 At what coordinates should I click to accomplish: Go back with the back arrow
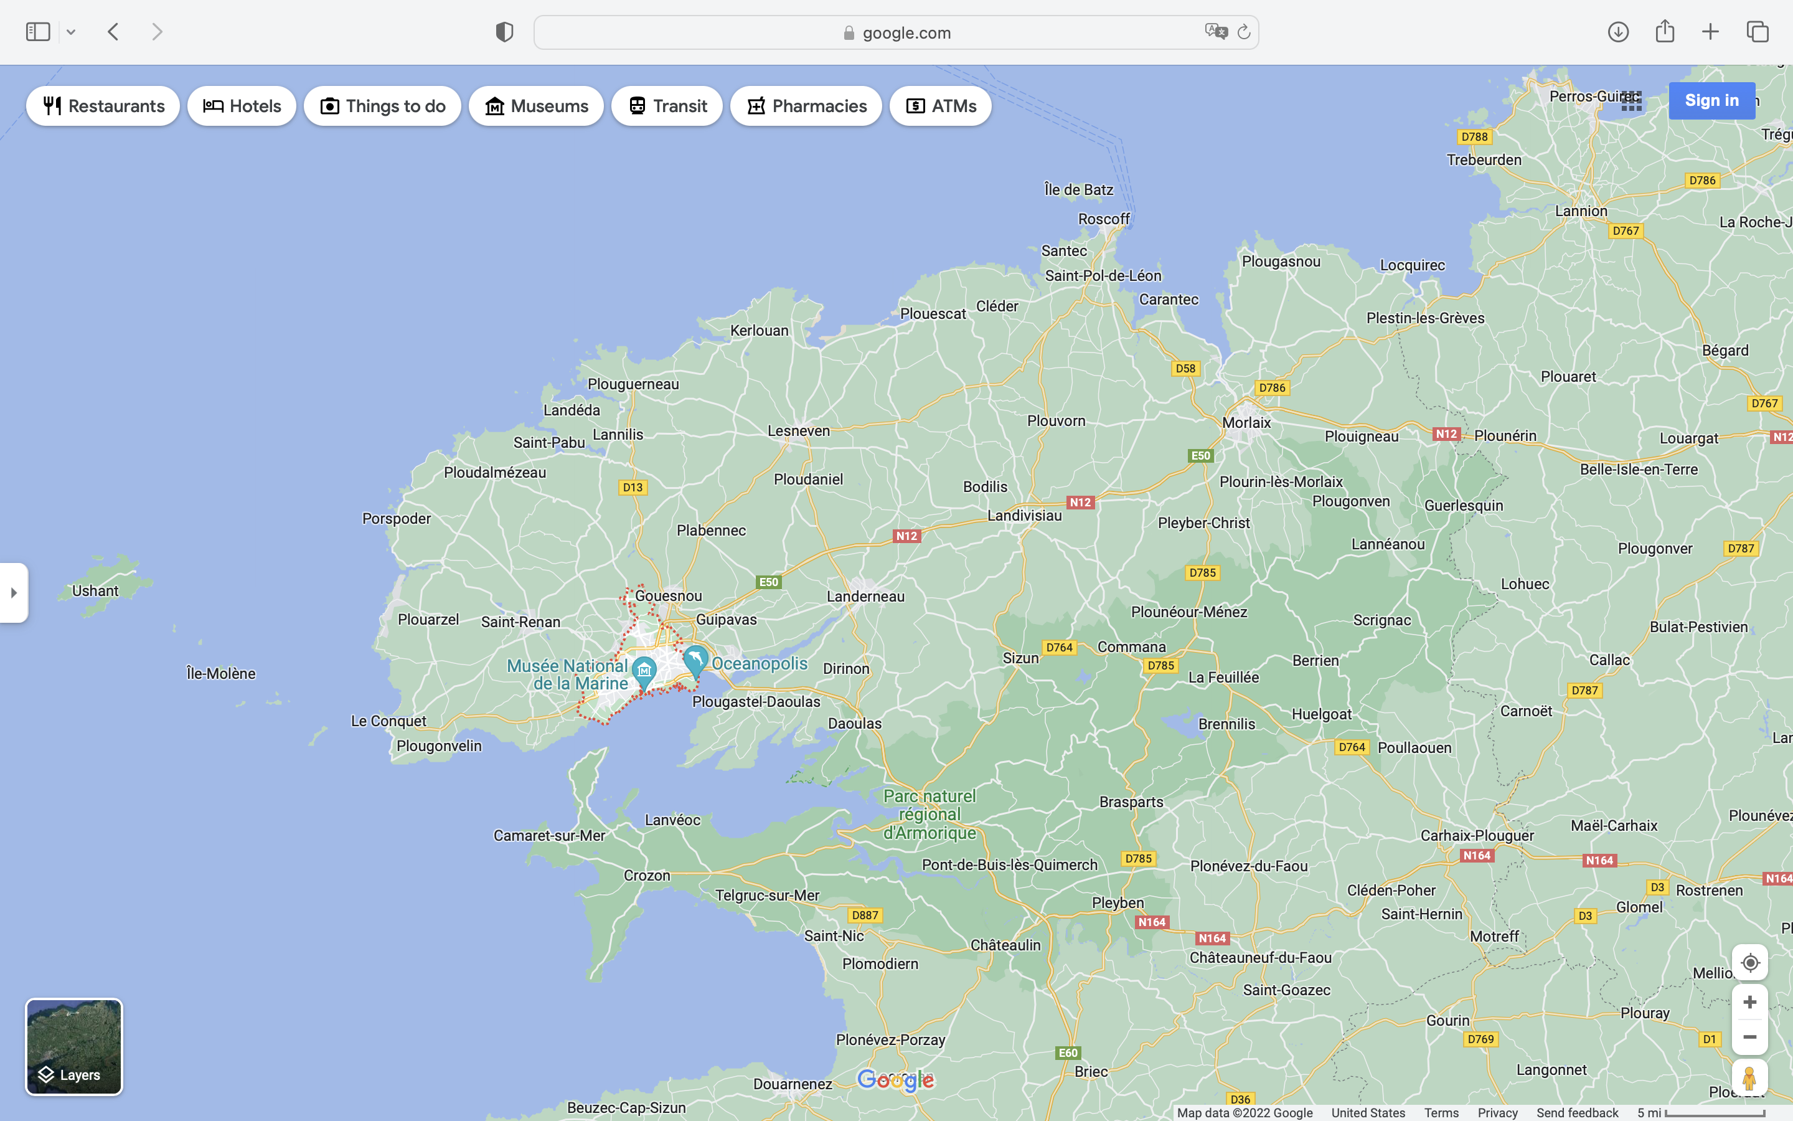tap(113, 32)
